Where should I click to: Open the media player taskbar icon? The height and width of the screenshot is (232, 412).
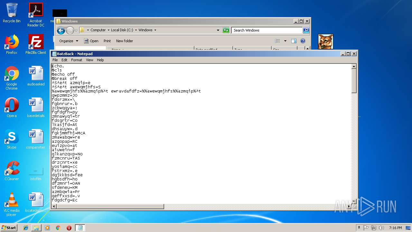47,228
